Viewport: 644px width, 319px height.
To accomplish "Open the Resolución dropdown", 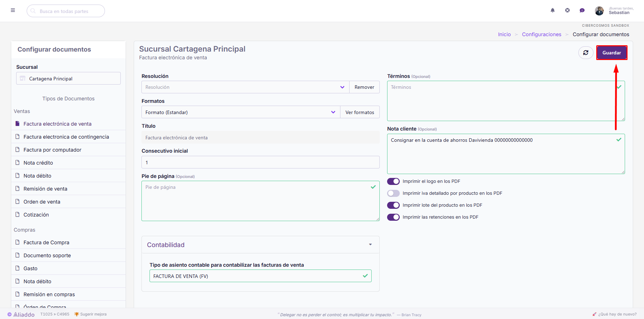I will coord(245,87).
